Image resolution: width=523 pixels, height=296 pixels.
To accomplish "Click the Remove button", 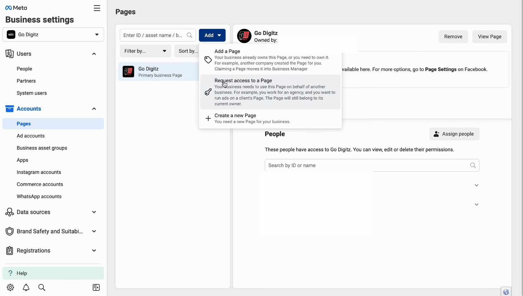I will (x=453, y=37).
